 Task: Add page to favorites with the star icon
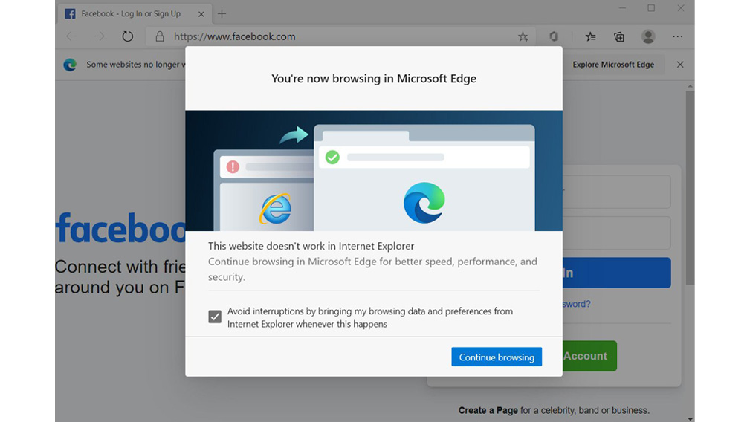coord(523,37)
